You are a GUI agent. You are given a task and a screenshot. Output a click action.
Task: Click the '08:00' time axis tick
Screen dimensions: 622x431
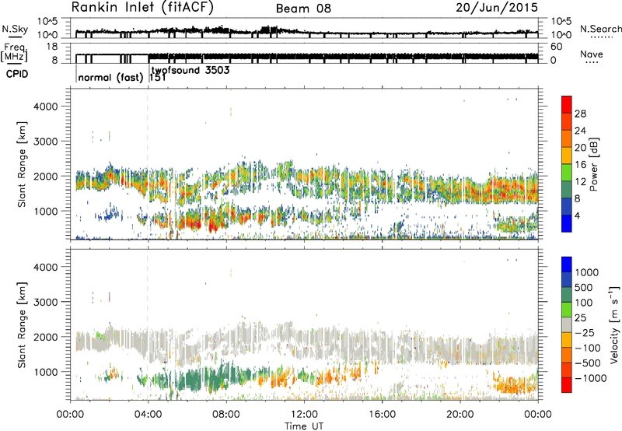pyautogui.click(x=226, y=415)
